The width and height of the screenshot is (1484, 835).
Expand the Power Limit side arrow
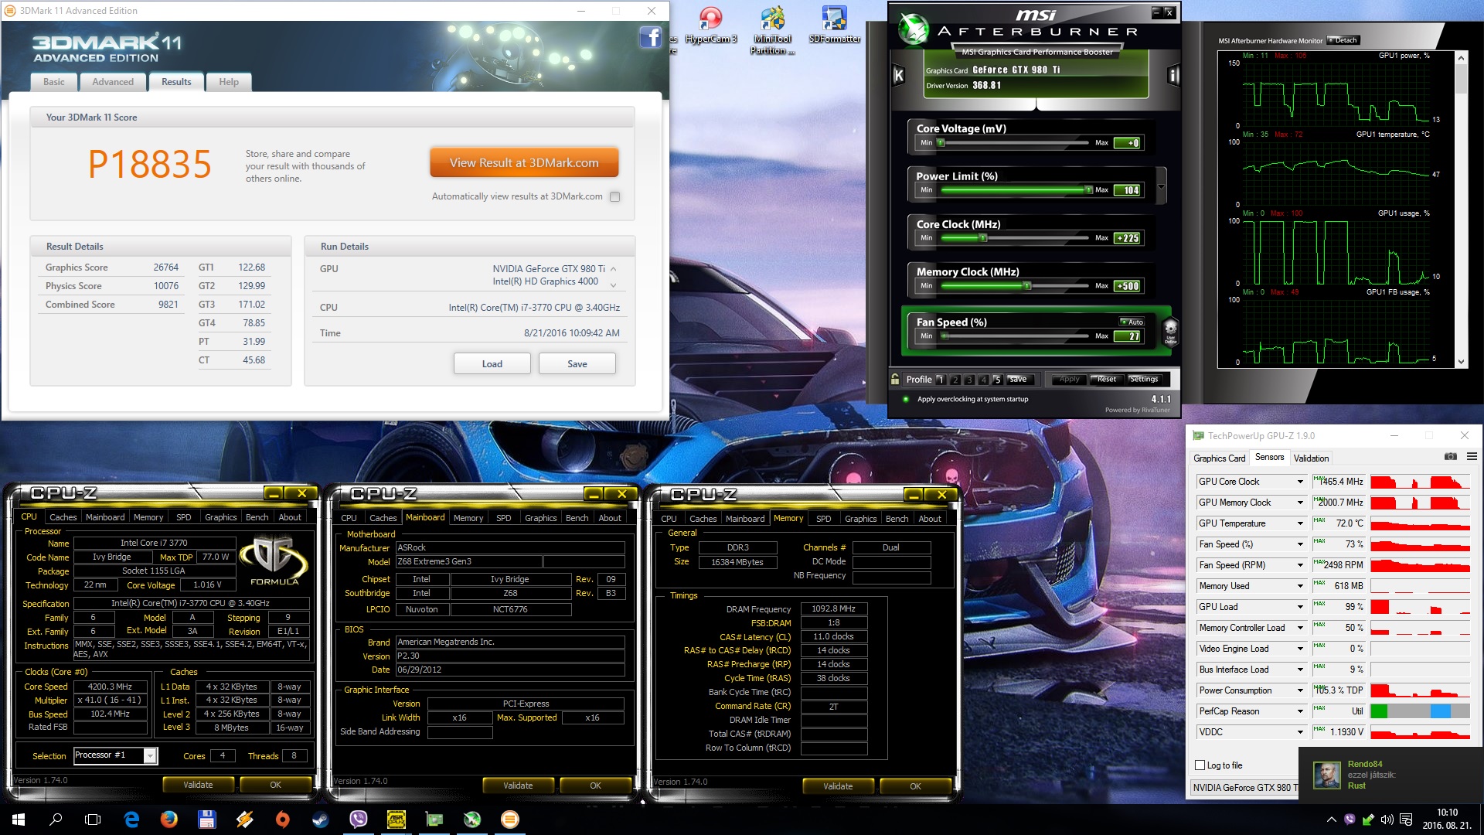coord(1160,186)
